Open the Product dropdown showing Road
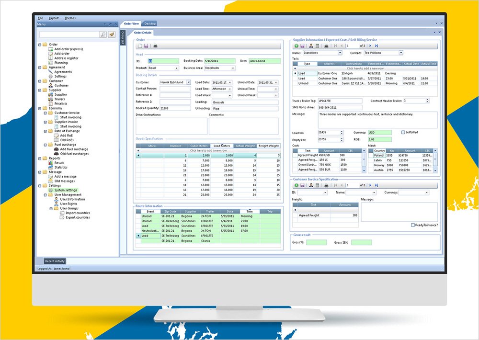The image size is (479, 340). 177,68
